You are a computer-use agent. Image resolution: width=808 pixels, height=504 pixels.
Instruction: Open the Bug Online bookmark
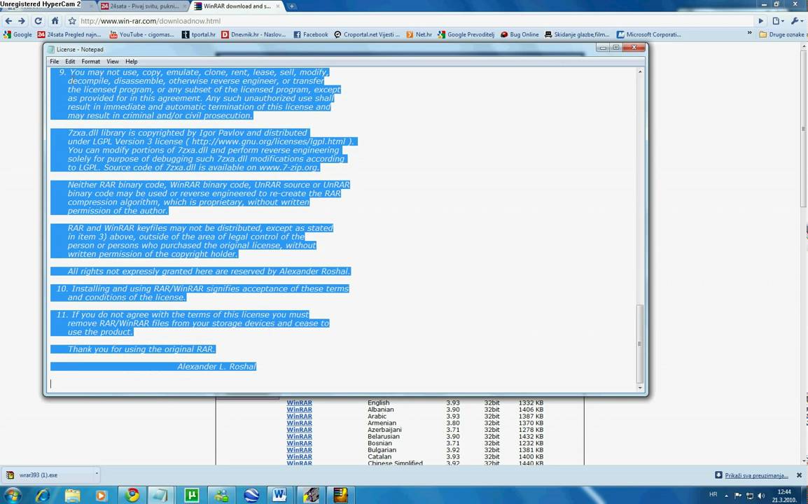(x=520, y=34)
